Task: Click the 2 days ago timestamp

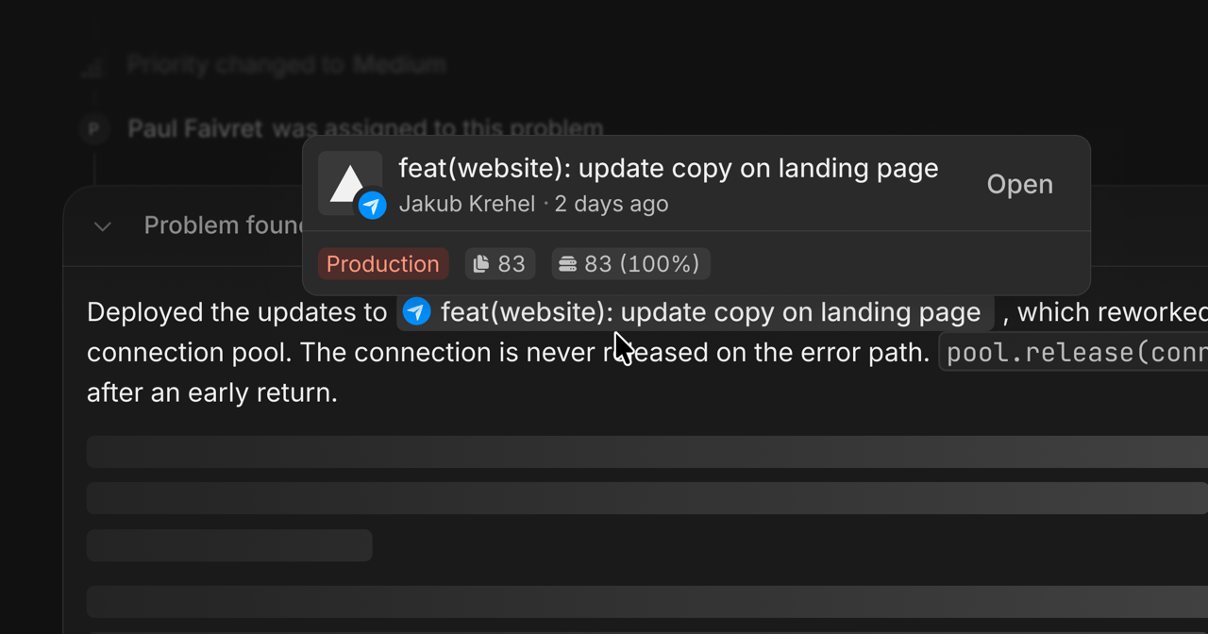Action: click(612, 204)
